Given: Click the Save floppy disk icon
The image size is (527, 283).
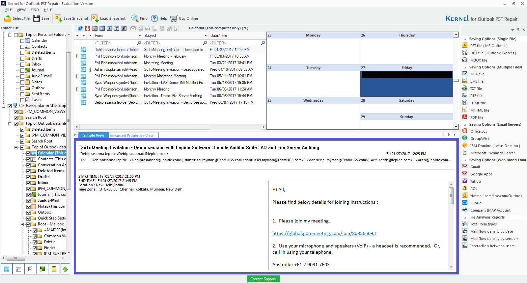Looking at the screenshot, I should pyautogui.click(x=37, y=18).
